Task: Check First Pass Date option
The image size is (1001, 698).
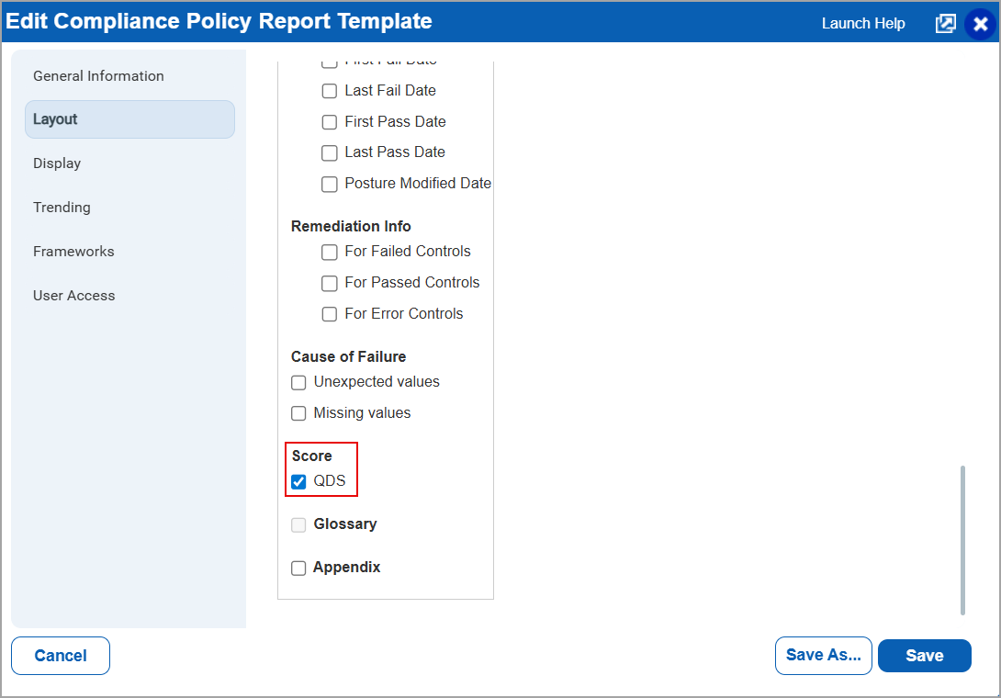Action: coord(330,121)
